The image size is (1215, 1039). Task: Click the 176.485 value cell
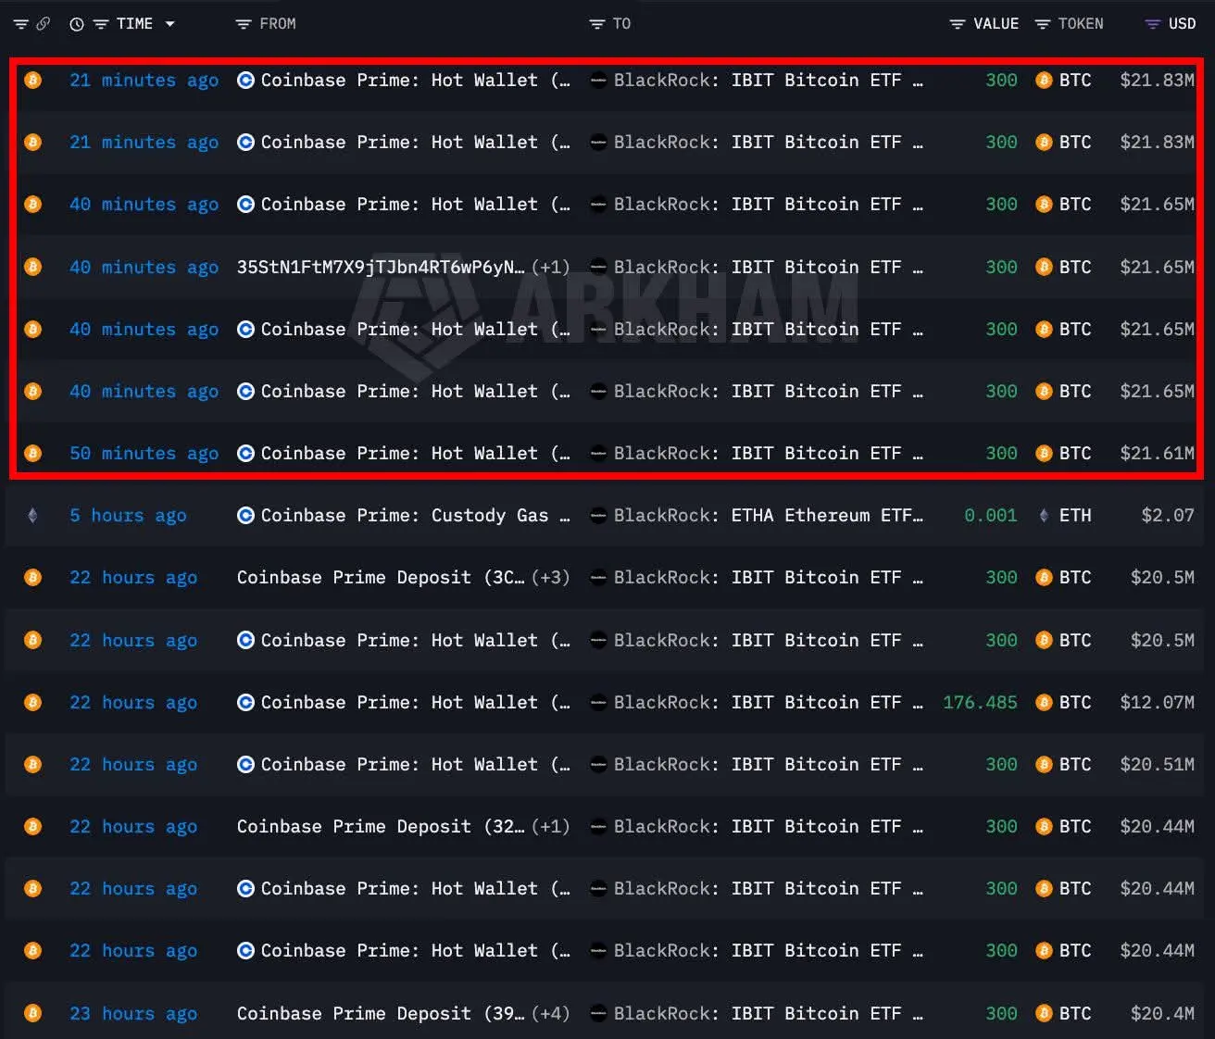click(980, 703)
